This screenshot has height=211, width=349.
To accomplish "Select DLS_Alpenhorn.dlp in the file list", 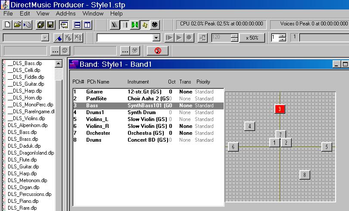I will coord(28,125).
